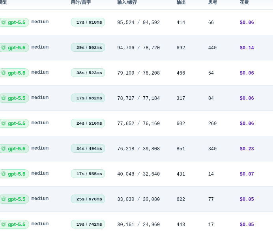Click the 95,524 / 94,592 input/cache value
Screen dimensions: 273x234
pyautogui.click(x=138, y=22)
